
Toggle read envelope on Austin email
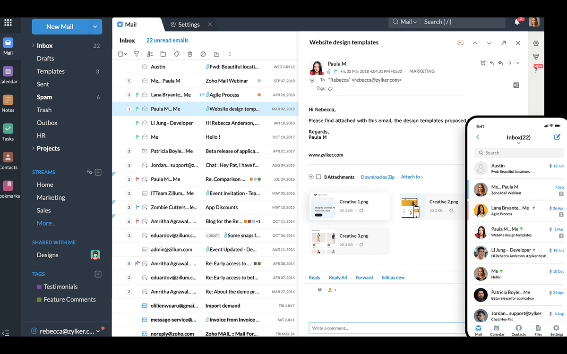click(145, 67)
